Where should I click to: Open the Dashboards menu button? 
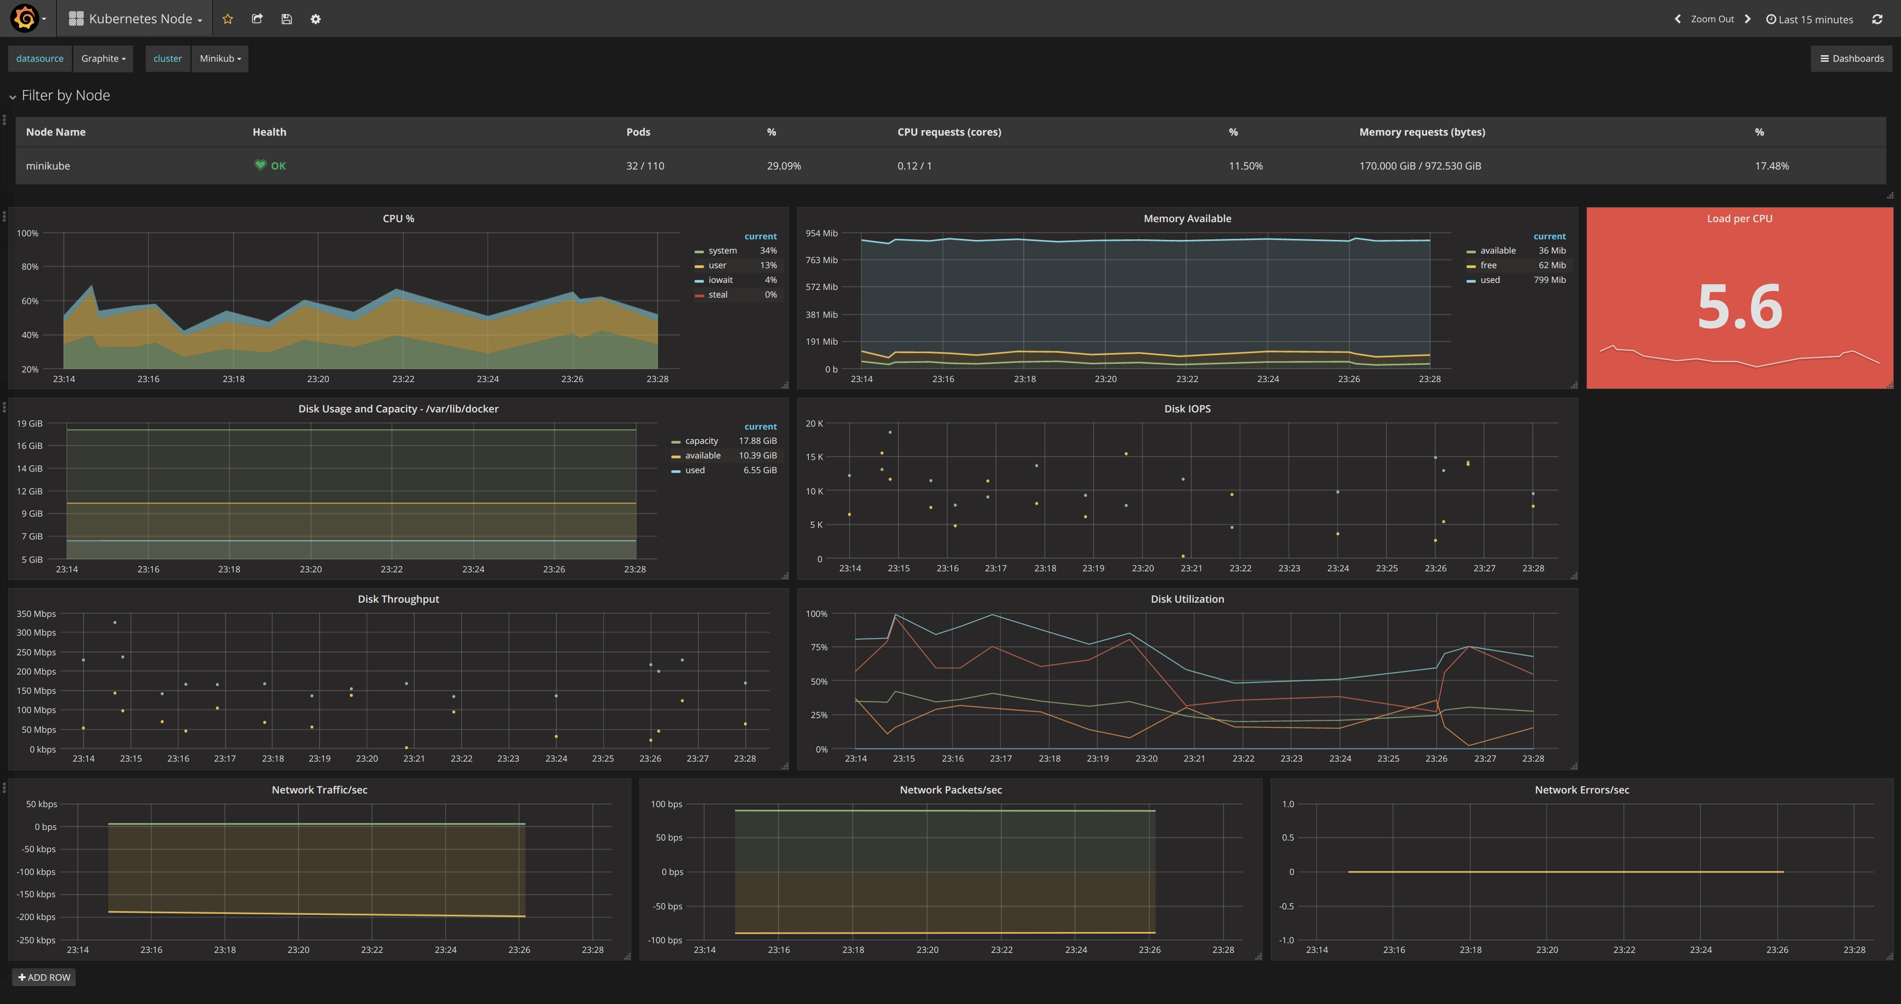pos(1851,58)
